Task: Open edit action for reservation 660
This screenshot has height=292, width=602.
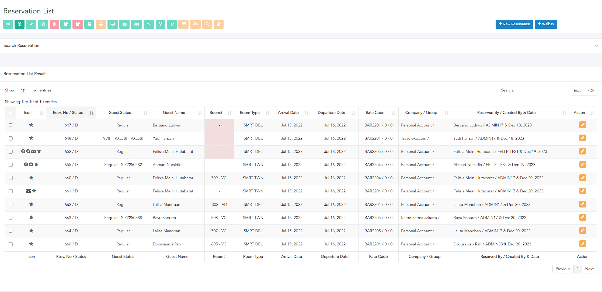Action: coord(583,178)
